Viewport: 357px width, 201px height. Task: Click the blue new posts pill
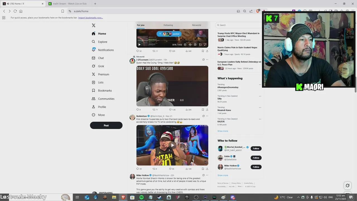coord(169,34)
